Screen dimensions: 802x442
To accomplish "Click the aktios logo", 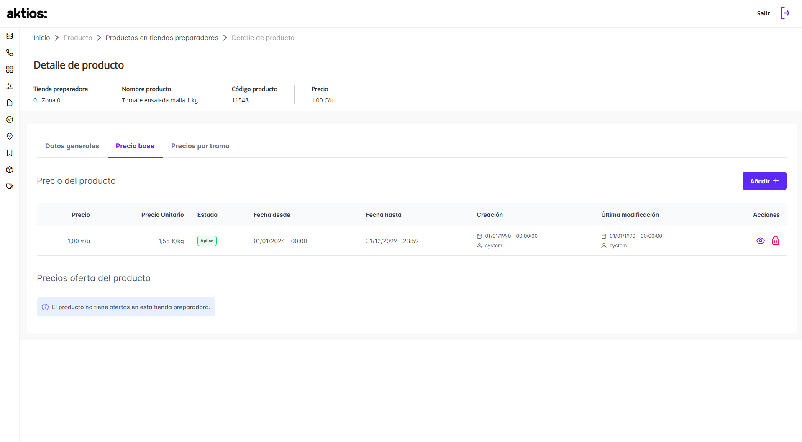I will click(x=27, y=13).
